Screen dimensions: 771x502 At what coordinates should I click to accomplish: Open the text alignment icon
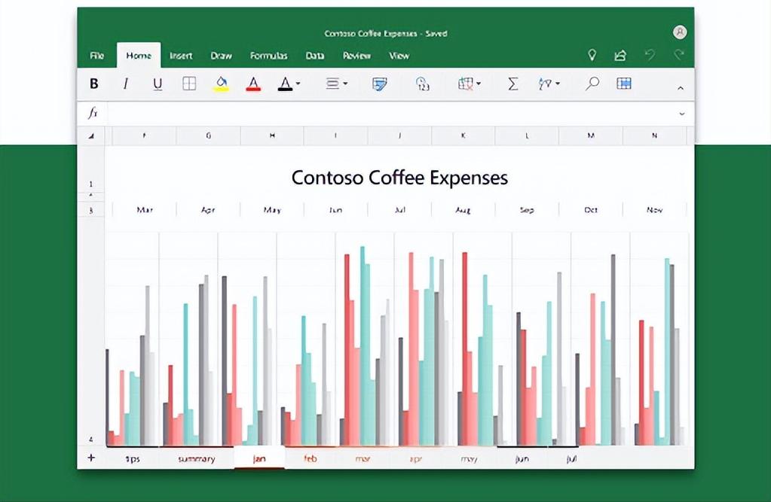(x=333, y=84)
